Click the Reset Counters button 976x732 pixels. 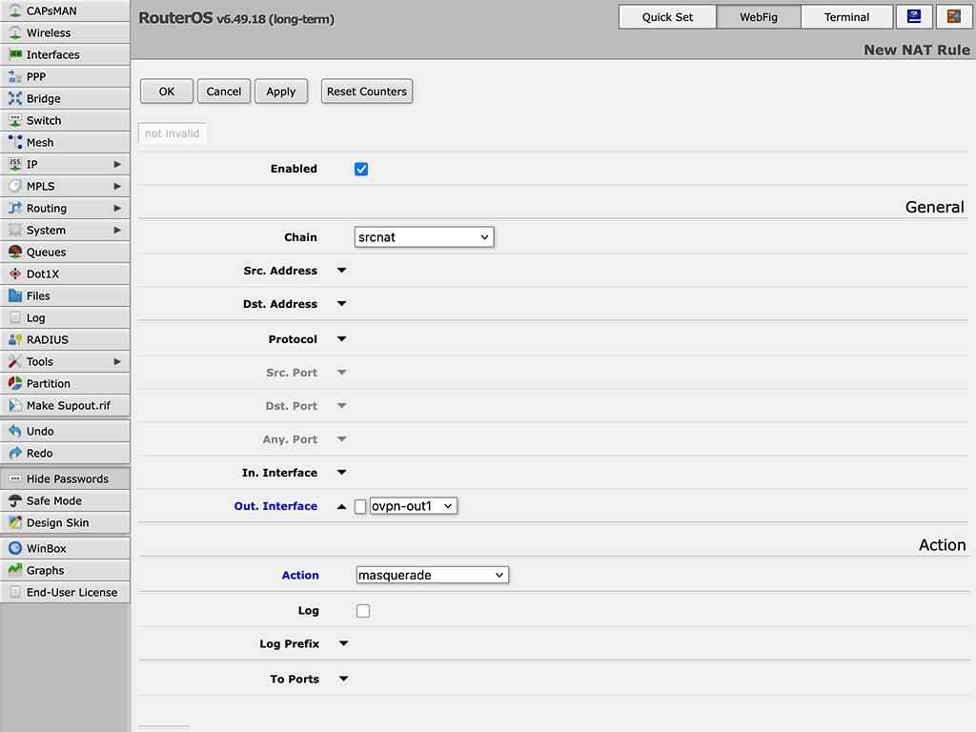point(367,91)
